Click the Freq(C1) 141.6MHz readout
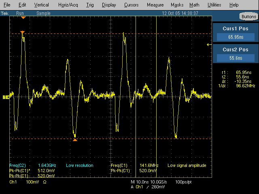 (x=135, y=165)
